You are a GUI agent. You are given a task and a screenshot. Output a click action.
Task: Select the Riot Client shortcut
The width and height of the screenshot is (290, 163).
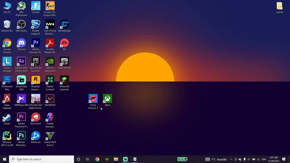point(36,119)
